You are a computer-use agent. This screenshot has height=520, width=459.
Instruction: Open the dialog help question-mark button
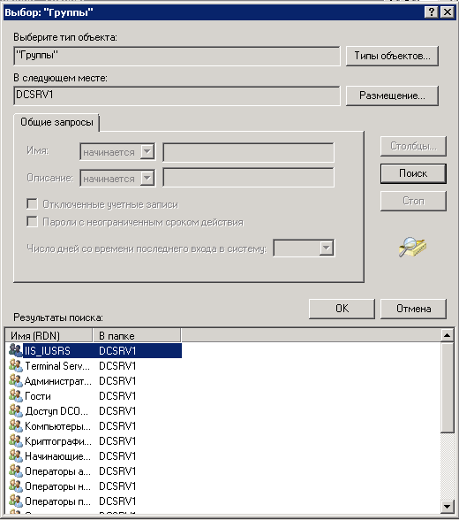pos(432,12)
